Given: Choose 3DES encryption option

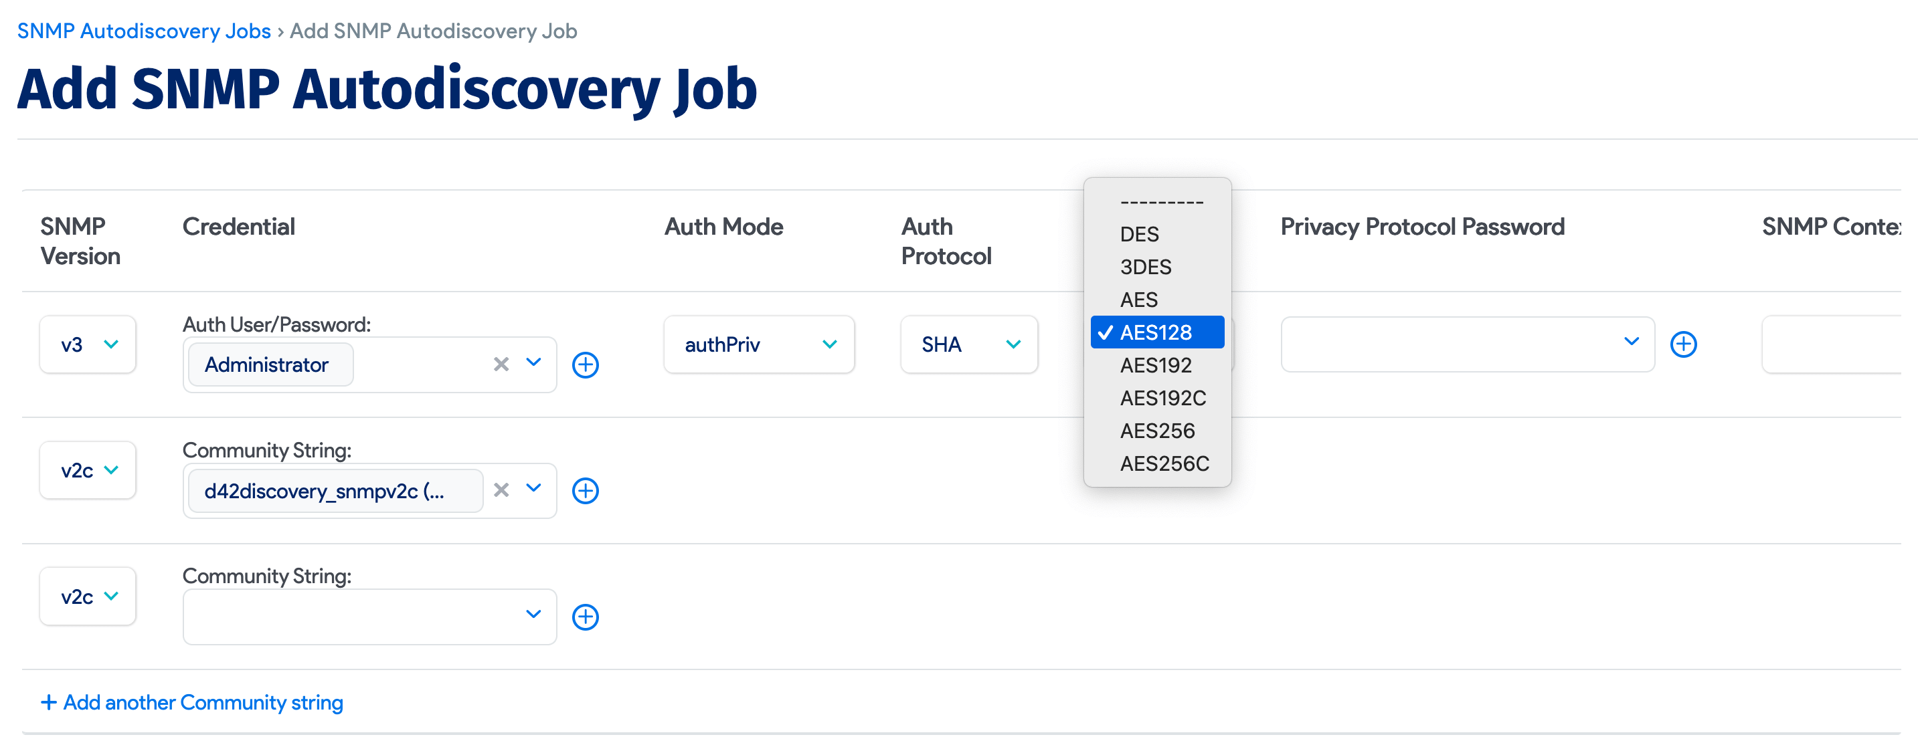Looking at the screenshot, I should coord(1146,267).
